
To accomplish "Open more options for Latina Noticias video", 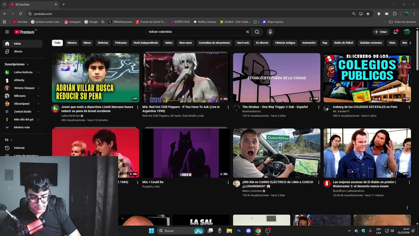I will (x=137, y=107).
